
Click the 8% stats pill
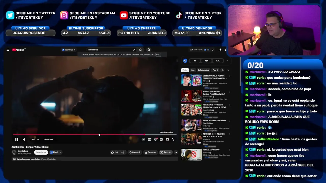pos(195,61)
